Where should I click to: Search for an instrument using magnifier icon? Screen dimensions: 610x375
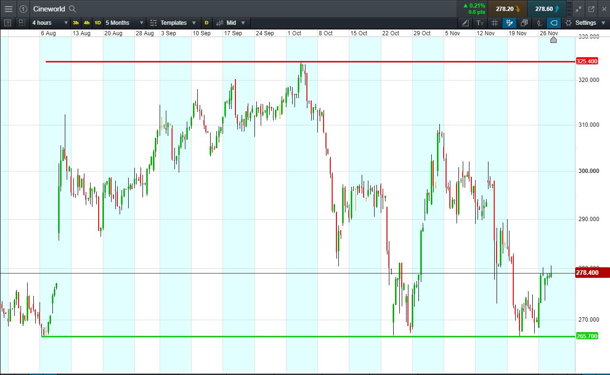pyautogui.click(x=72, y=9)
